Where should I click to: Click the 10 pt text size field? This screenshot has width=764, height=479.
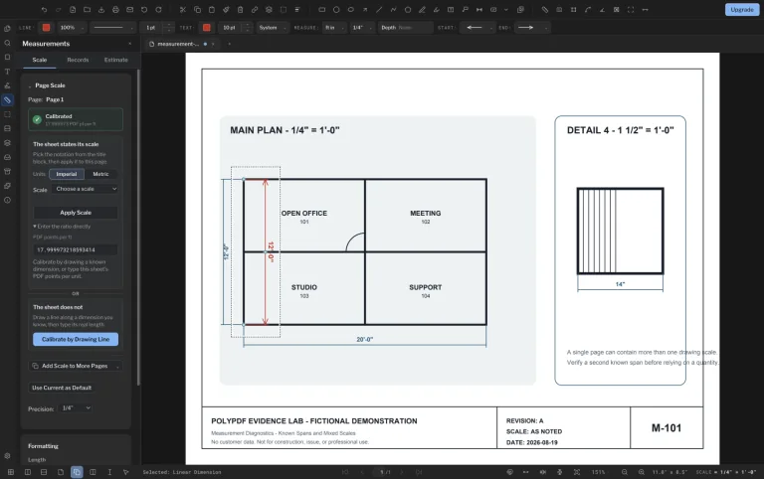coord(235,28)
